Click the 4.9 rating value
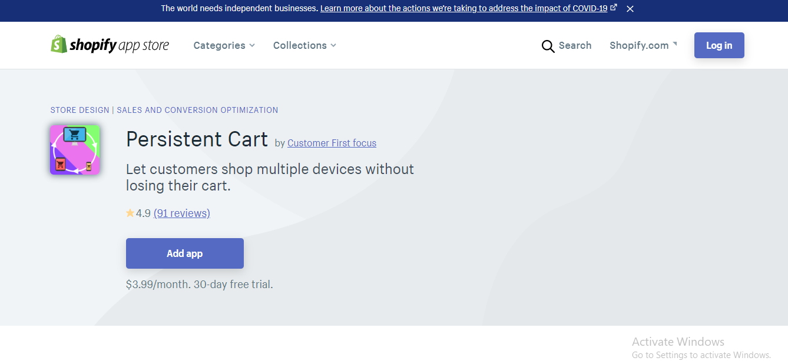 pyautogui.click(x=143, y=213)
